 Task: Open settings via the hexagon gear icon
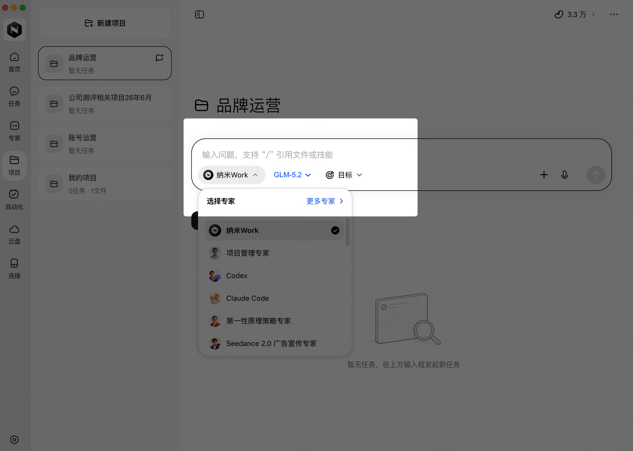pyautogui.click(x=14, y=440)
